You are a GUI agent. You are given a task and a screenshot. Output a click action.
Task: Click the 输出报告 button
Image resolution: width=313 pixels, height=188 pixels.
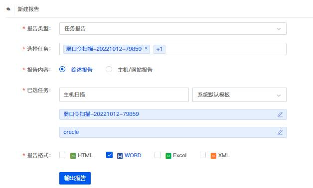point(75,178)
